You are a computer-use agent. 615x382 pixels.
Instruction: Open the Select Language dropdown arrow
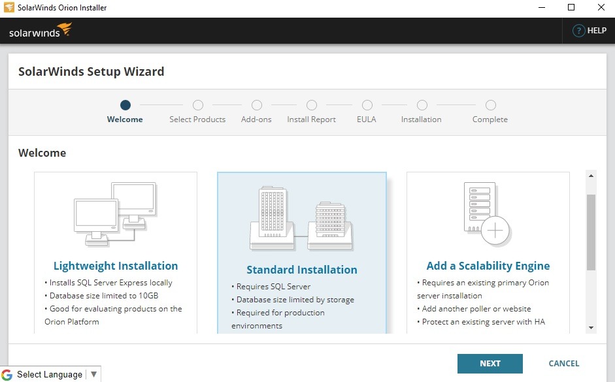coord(93,374)
